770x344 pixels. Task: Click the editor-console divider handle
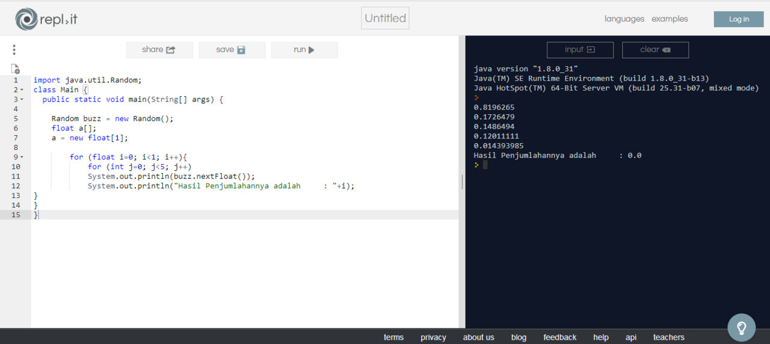(462, 182)
